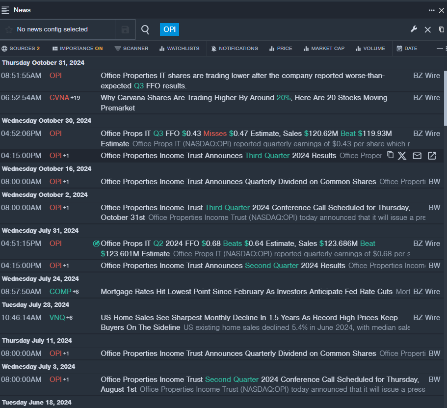Image resolution: width=447 pixels, height=408 pixels.
Task: Copy the Third Quarter Results headline
Action: 390,156
